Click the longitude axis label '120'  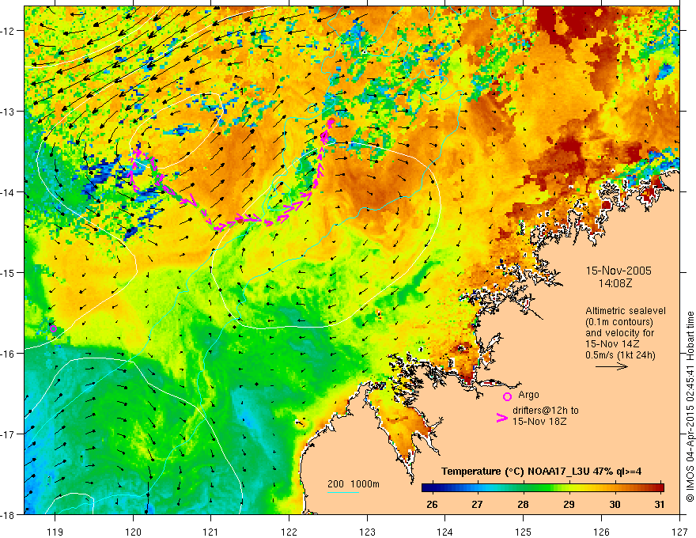click(x=133, y=532)
